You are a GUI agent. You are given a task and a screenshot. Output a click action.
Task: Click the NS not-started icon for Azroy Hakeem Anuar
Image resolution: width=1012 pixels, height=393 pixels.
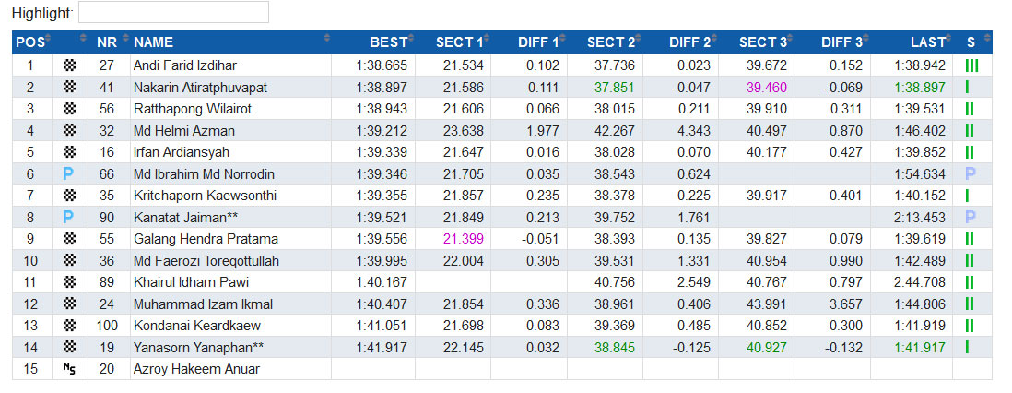tap(69, 369)
